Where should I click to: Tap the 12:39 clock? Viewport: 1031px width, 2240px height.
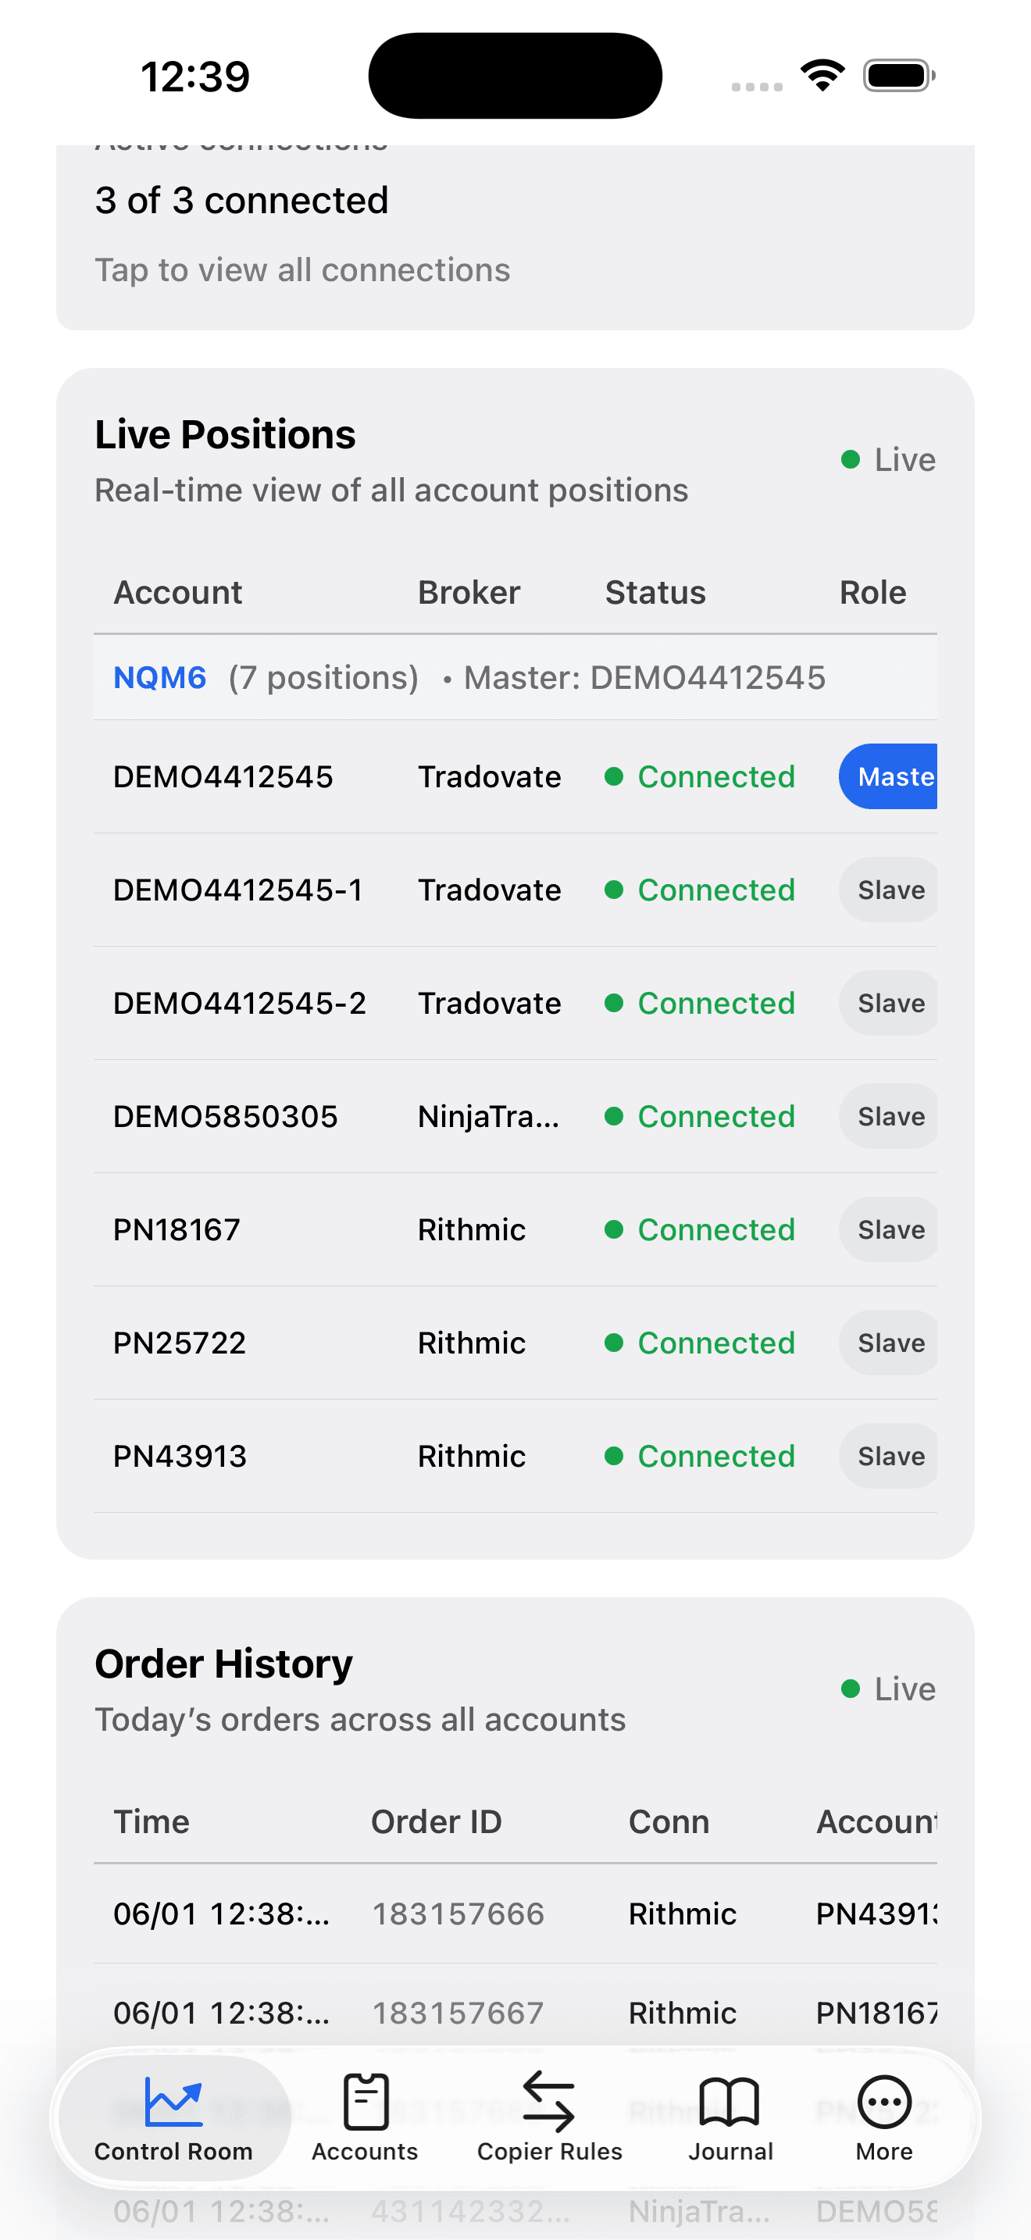point(195,77)
